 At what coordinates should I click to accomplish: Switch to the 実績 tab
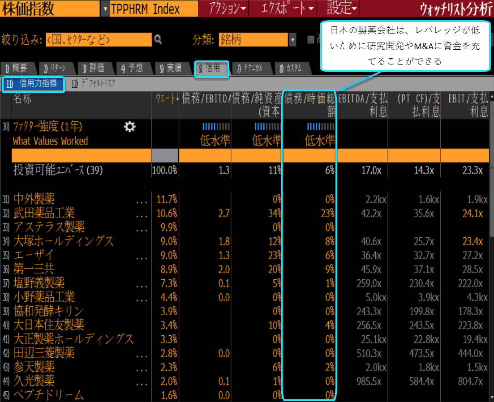click(x=172, y=68)
